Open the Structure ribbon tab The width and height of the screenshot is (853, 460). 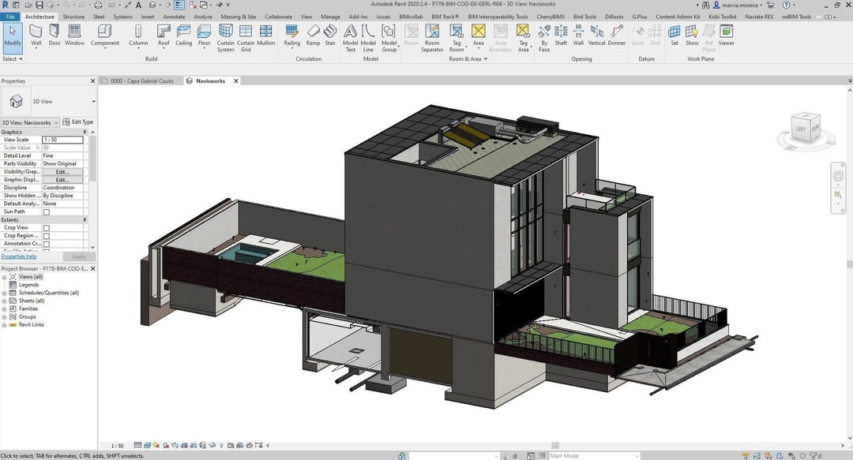[73, 17]
